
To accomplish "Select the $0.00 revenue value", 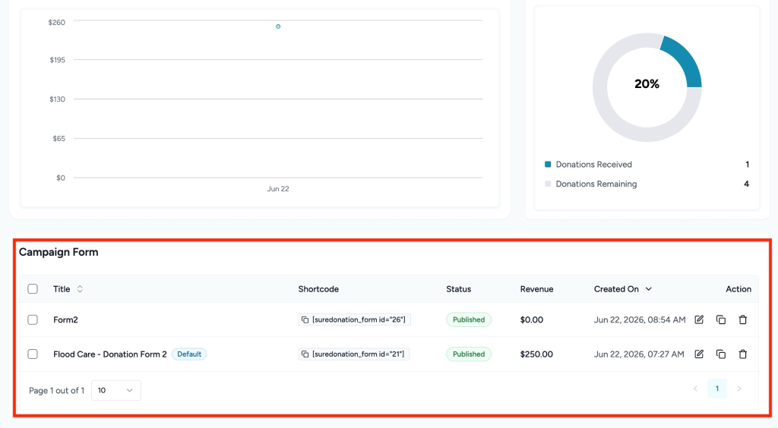I will point(531,319).
